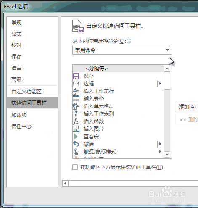Screen dimensions: 198x208
Task: Click the Insert Sheet Rows icon
Action: (76, 91)
